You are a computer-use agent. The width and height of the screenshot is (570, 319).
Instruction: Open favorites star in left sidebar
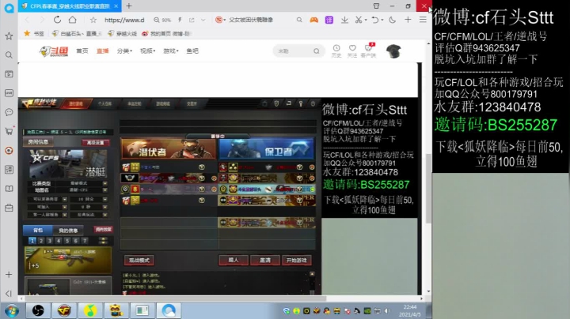pos(9,36)
